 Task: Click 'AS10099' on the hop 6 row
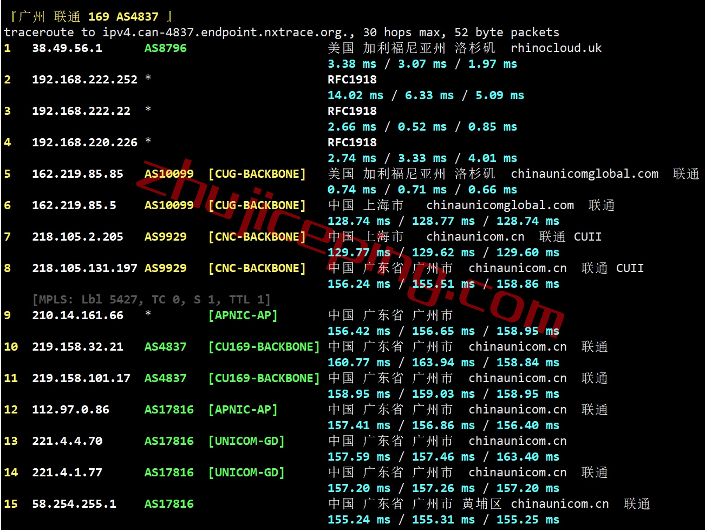(x=169, y=205)
